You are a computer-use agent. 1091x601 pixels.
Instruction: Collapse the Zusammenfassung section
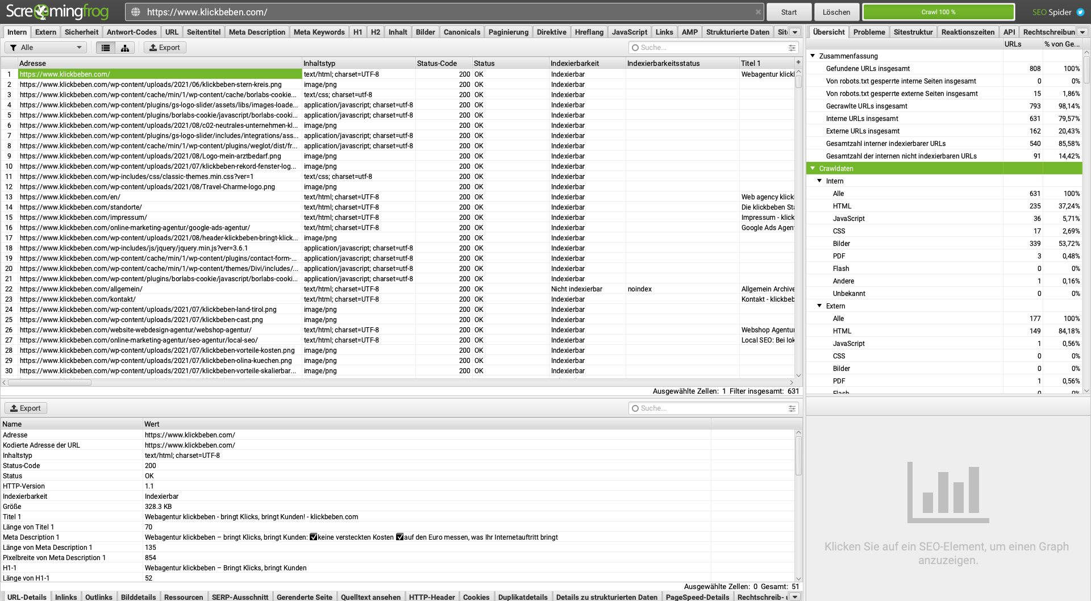coord(813,56)
